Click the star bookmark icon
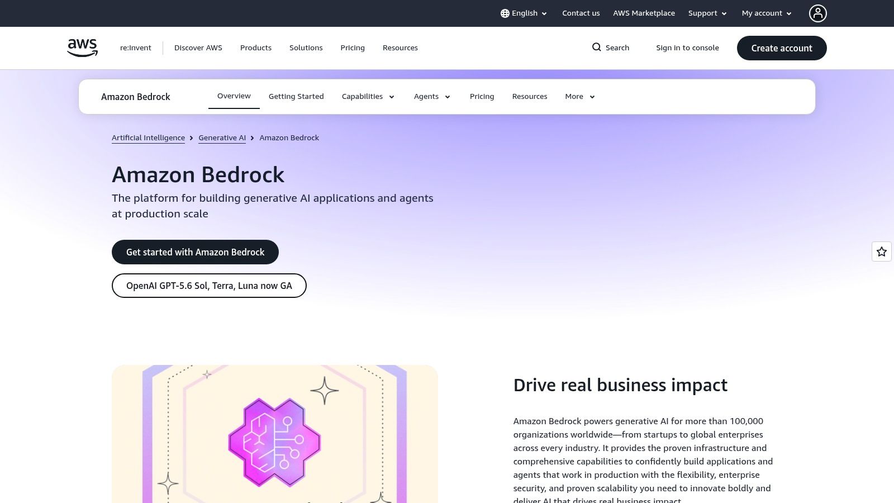This screenshot has height=503, width=894. pyautogui.click(x=882, y=251)
